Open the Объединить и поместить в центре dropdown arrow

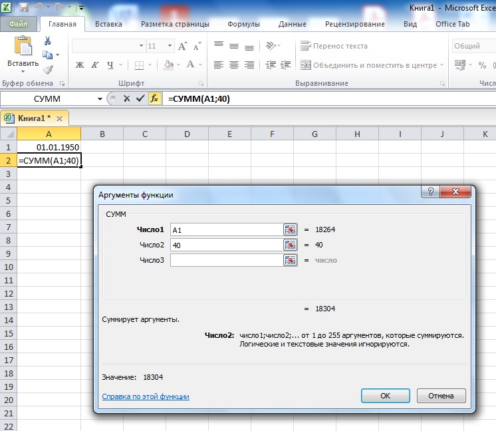[x=442, y=65]
